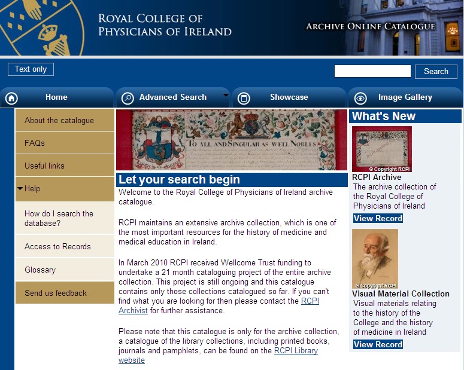Click the Search button in header
The image size is (464, 370).
pyautogui.click(x=436, y=72)
